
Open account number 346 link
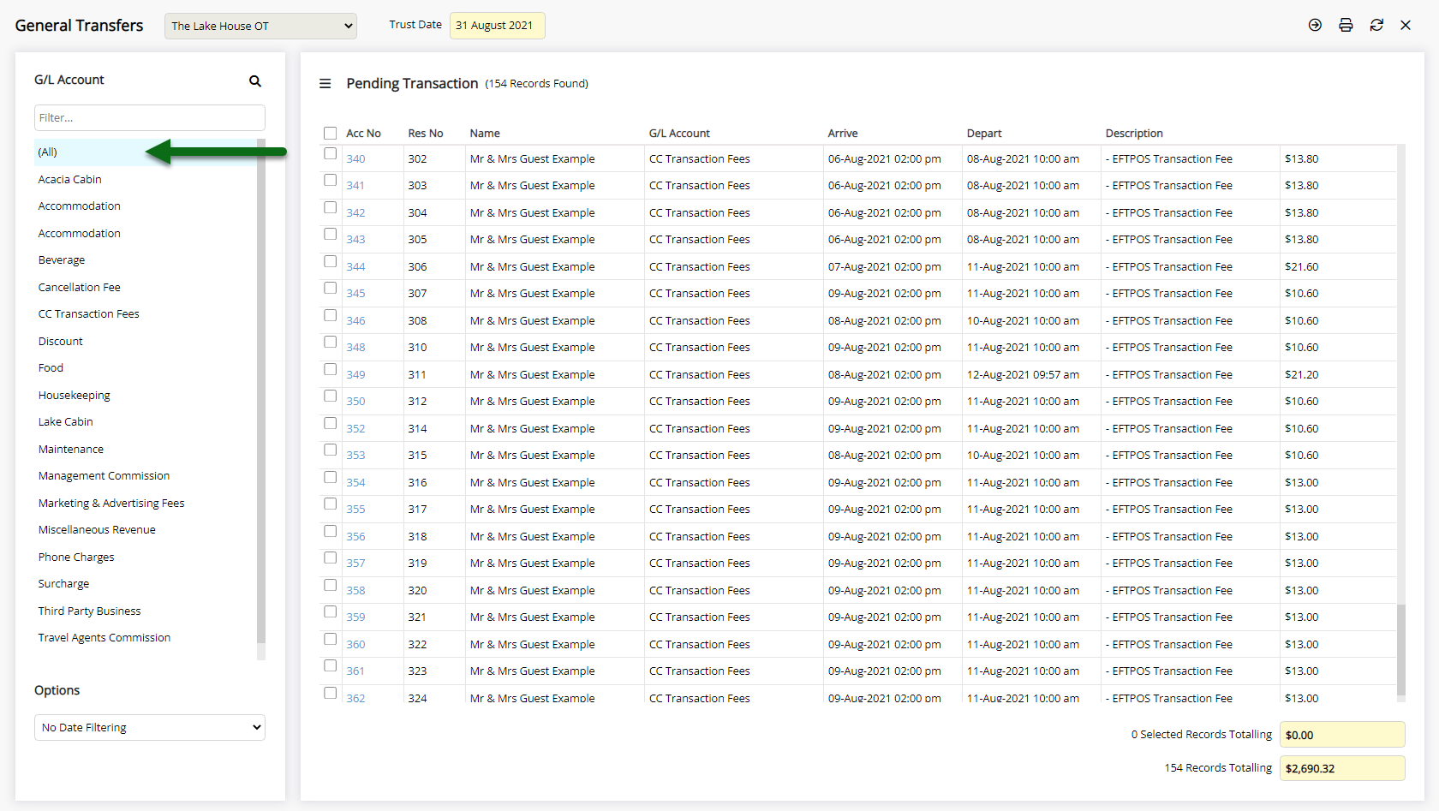tap(355, 321)
